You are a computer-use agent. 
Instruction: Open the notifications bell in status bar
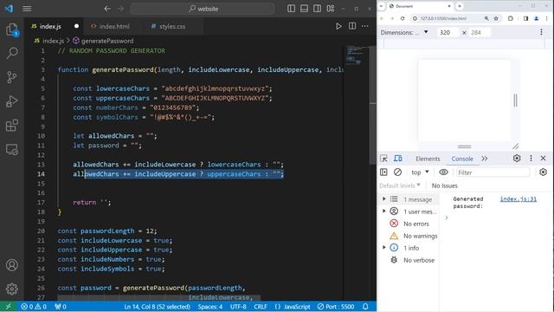365,307
